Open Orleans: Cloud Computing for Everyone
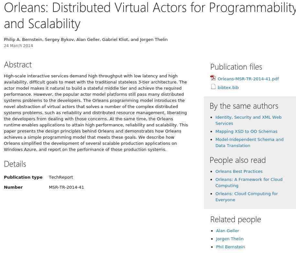 [x=247, y=197]
